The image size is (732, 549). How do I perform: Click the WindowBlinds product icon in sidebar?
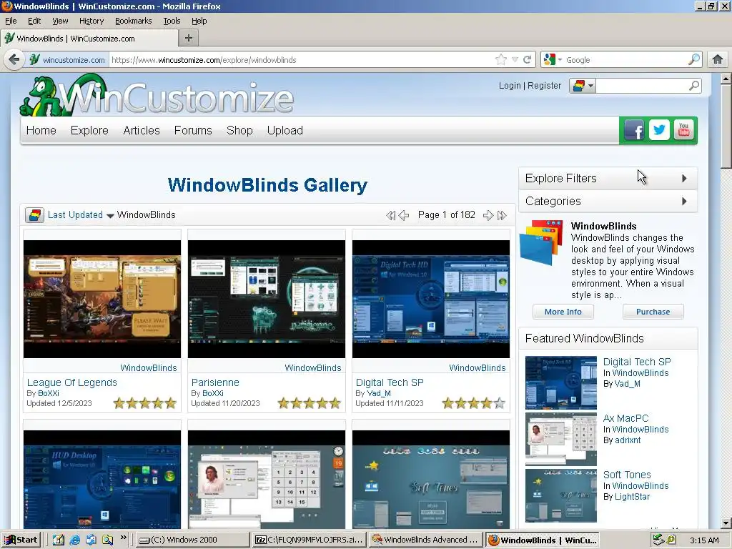(542, 242)
